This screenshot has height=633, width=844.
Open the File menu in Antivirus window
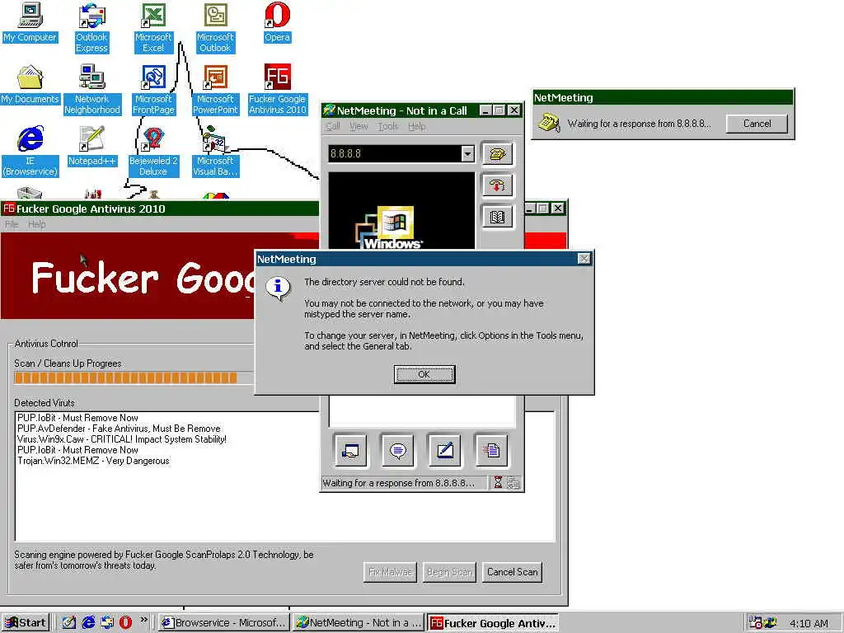(x=12, y=224)
